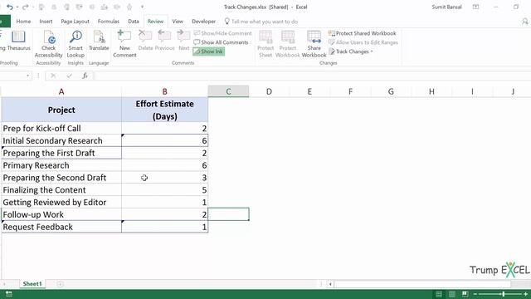The height and width of the screenshot is (299, 531).
Task: Select effort value 5 for Finalizing Content
Action: pyautogui.click(x=164, y=190)
